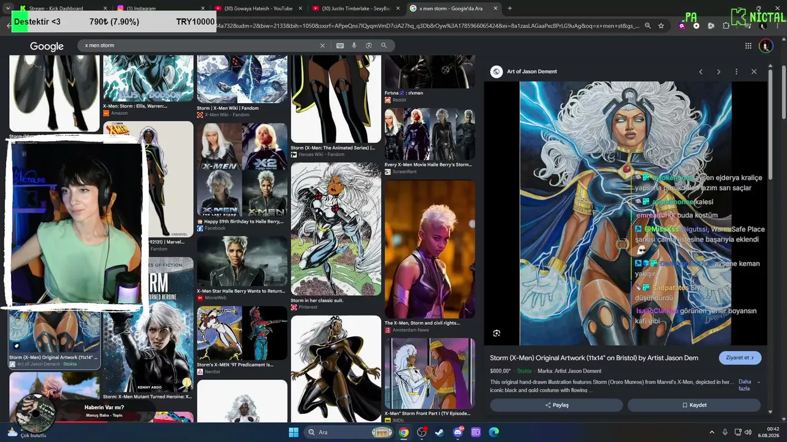
Task: Click the browser address bar URL
Action: pos(428,26)
